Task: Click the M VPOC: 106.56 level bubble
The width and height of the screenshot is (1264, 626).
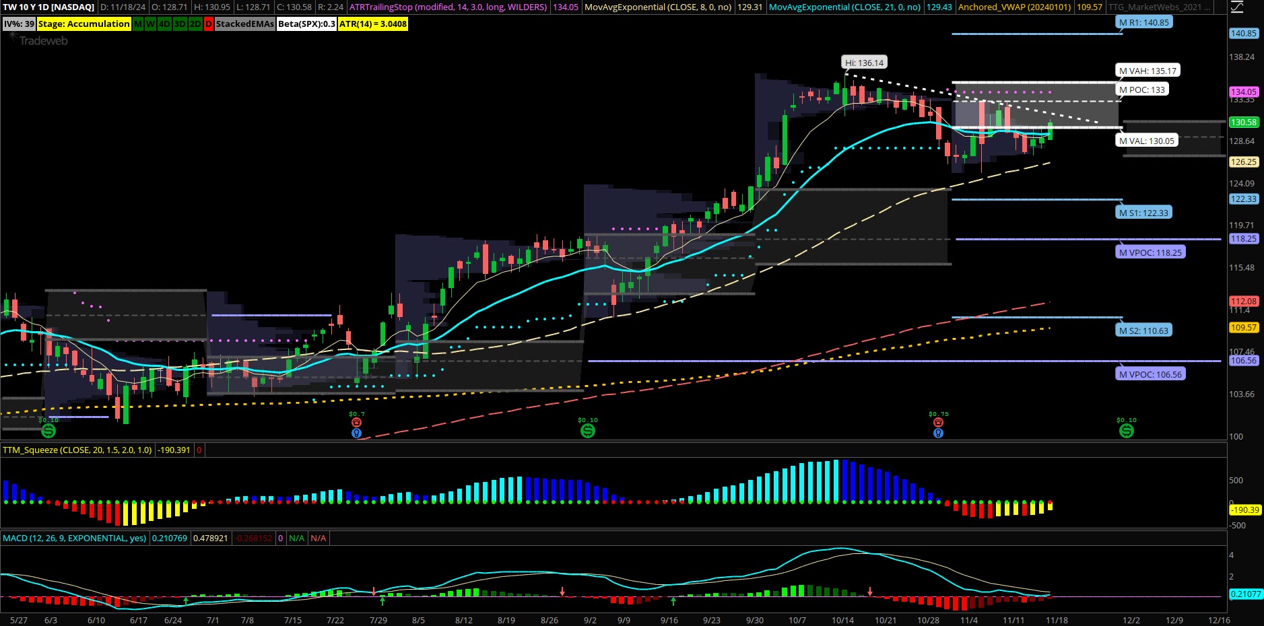Action: tap(1150, 374)
